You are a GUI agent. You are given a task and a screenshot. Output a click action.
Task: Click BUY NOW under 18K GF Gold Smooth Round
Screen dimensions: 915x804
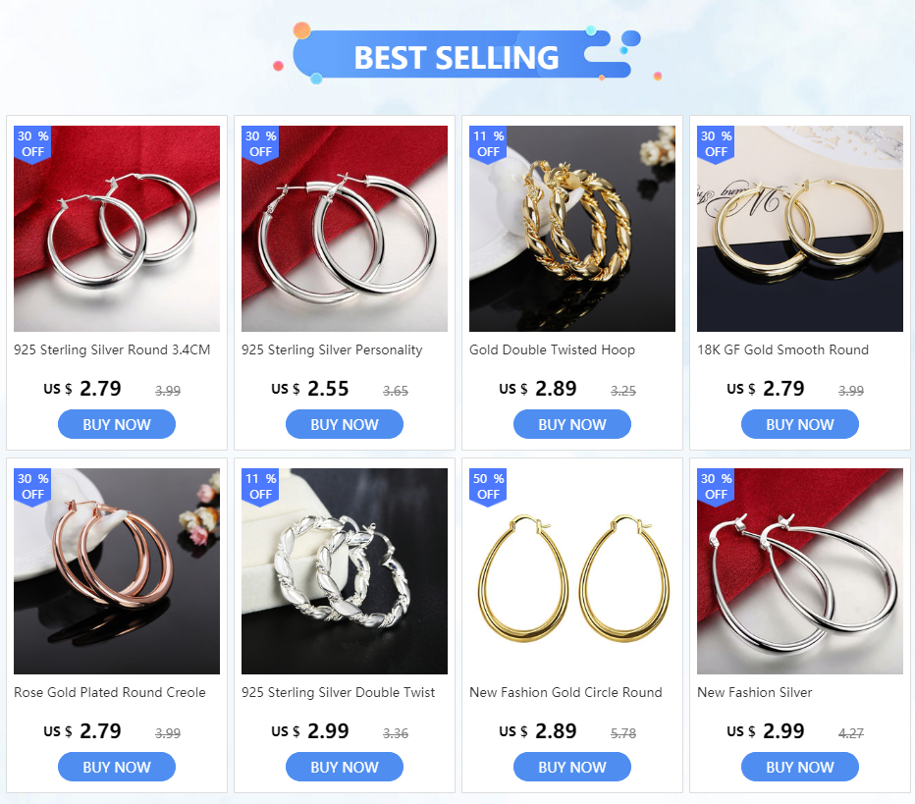point(800,424)
